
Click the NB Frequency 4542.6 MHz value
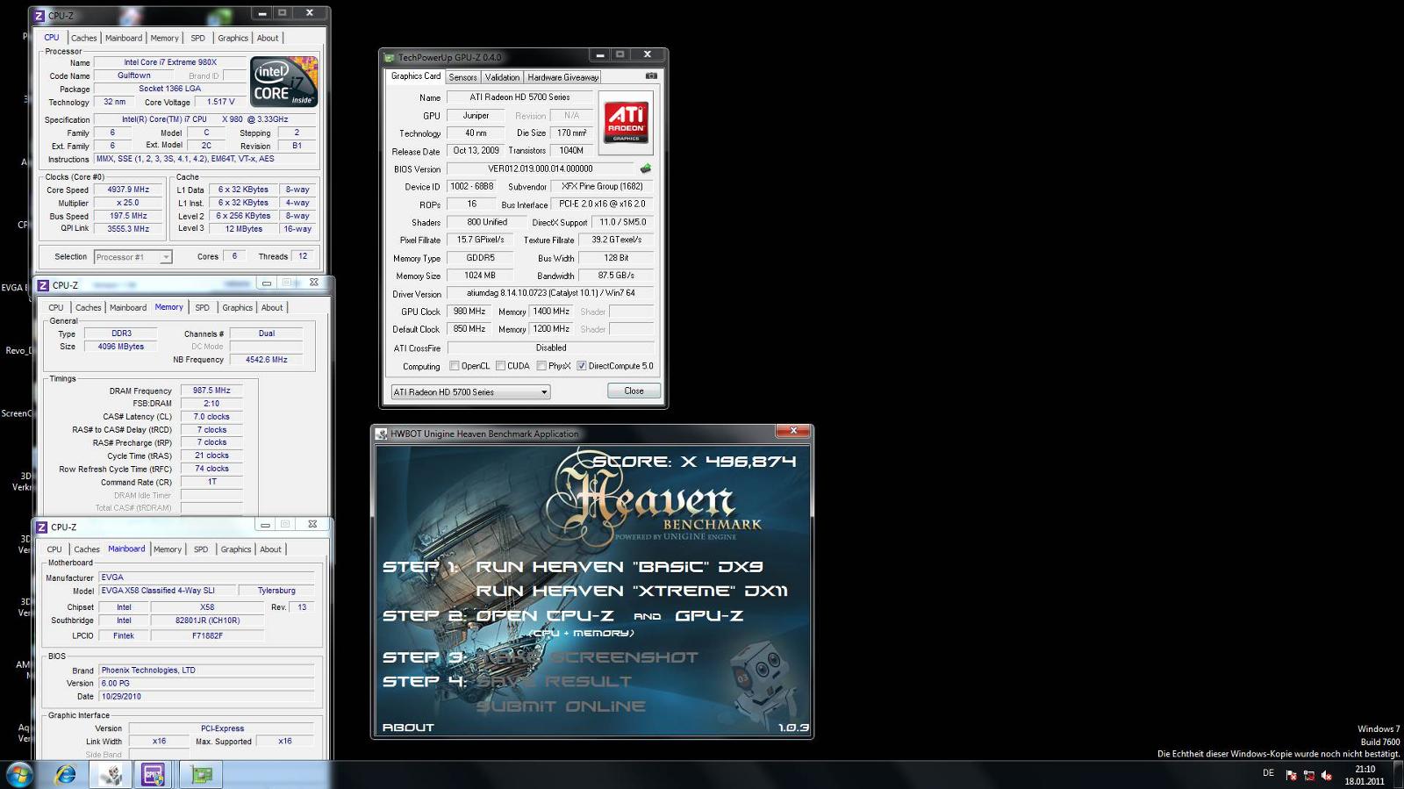266,360
